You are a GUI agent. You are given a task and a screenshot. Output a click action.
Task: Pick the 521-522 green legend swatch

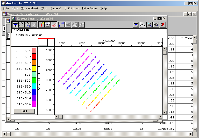34,80
